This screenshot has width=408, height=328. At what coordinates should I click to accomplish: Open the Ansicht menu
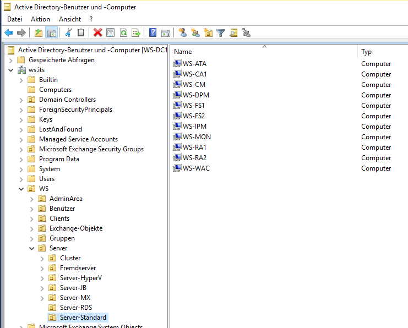70,19
